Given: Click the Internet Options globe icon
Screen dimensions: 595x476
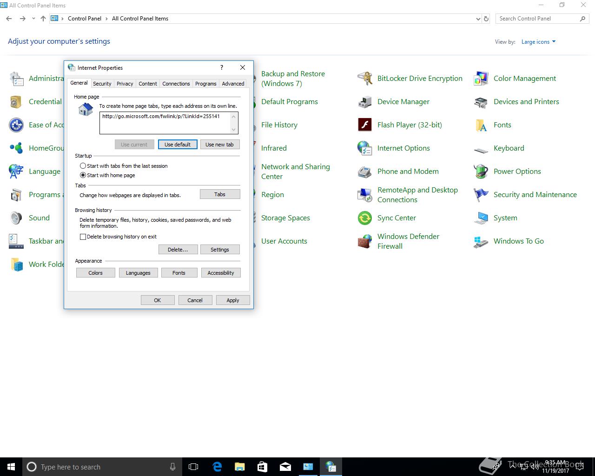Looking at the screenshot, I should (365, 148).
